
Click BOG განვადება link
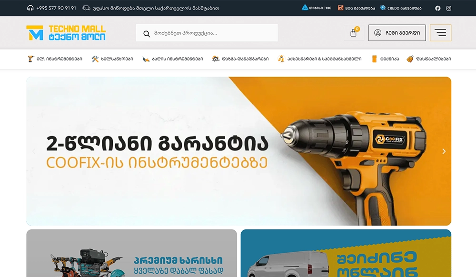point(357,8)
